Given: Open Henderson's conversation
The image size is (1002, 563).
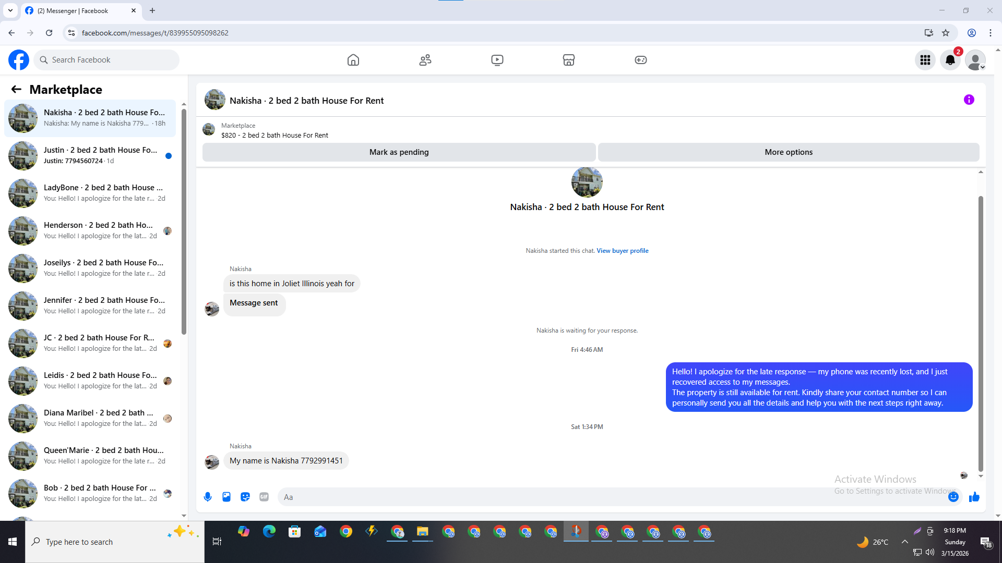Looking at the screenshot, I should tap(90, 230).
